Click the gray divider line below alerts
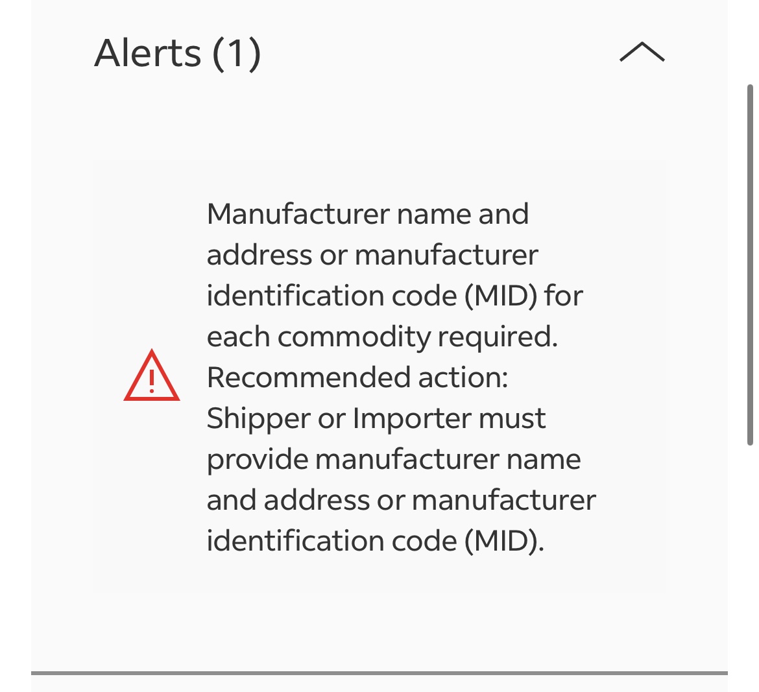Image resolution: width=759 pixels, height=692 pixels. coord(379,673)
